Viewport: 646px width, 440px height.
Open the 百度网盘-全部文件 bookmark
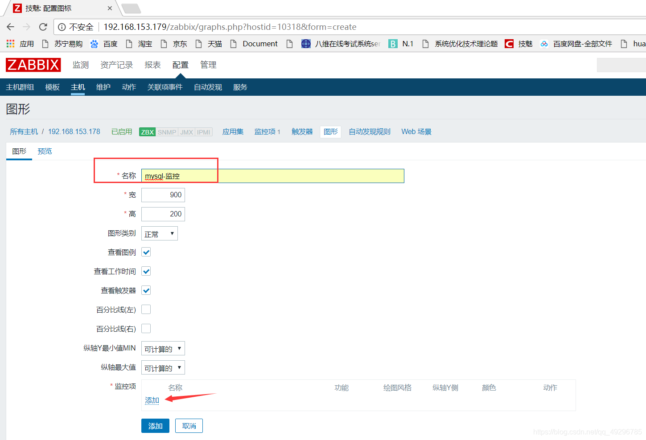click(576, 44)
